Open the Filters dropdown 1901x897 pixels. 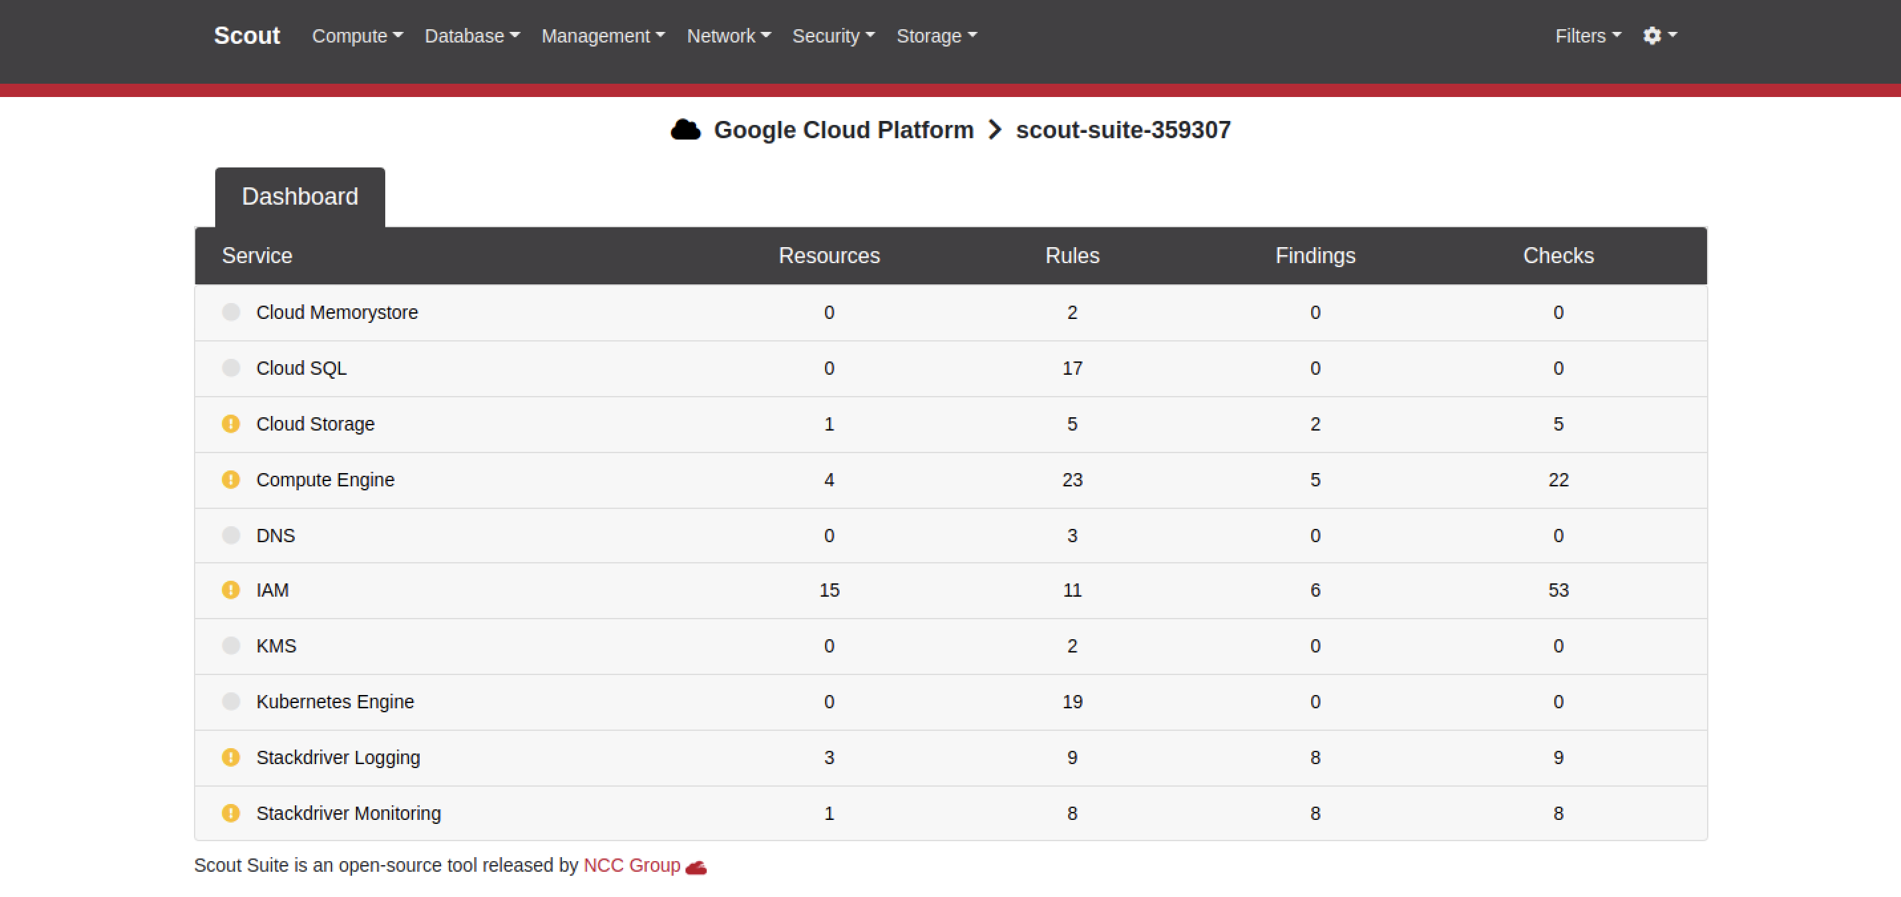[x=1587, y=35]
